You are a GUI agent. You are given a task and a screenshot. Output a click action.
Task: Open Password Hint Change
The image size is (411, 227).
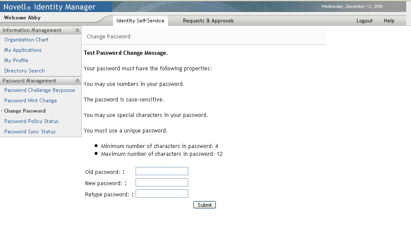pos(31,101)
